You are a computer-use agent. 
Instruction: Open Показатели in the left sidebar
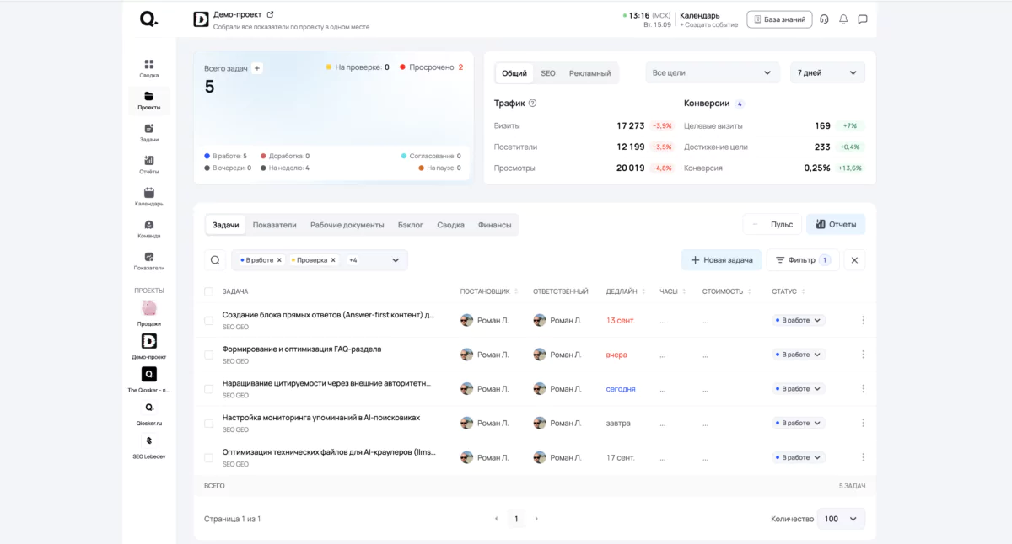tap(149, 260)
